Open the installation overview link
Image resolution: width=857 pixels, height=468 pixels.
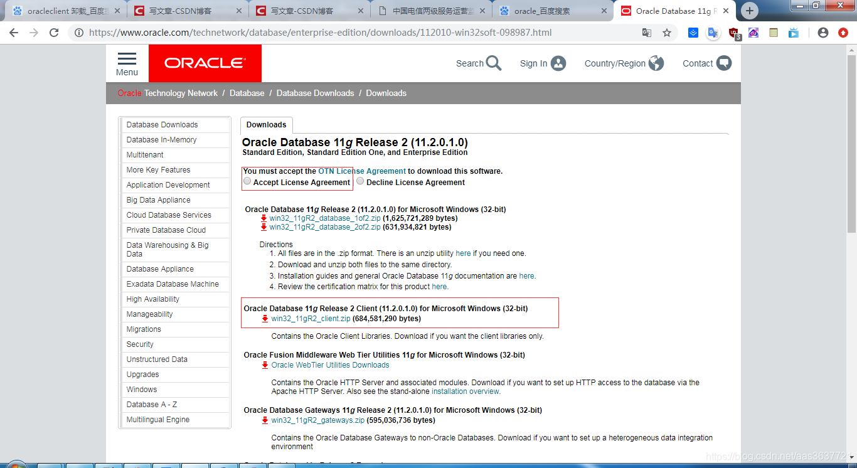click(x=466, y=391)
